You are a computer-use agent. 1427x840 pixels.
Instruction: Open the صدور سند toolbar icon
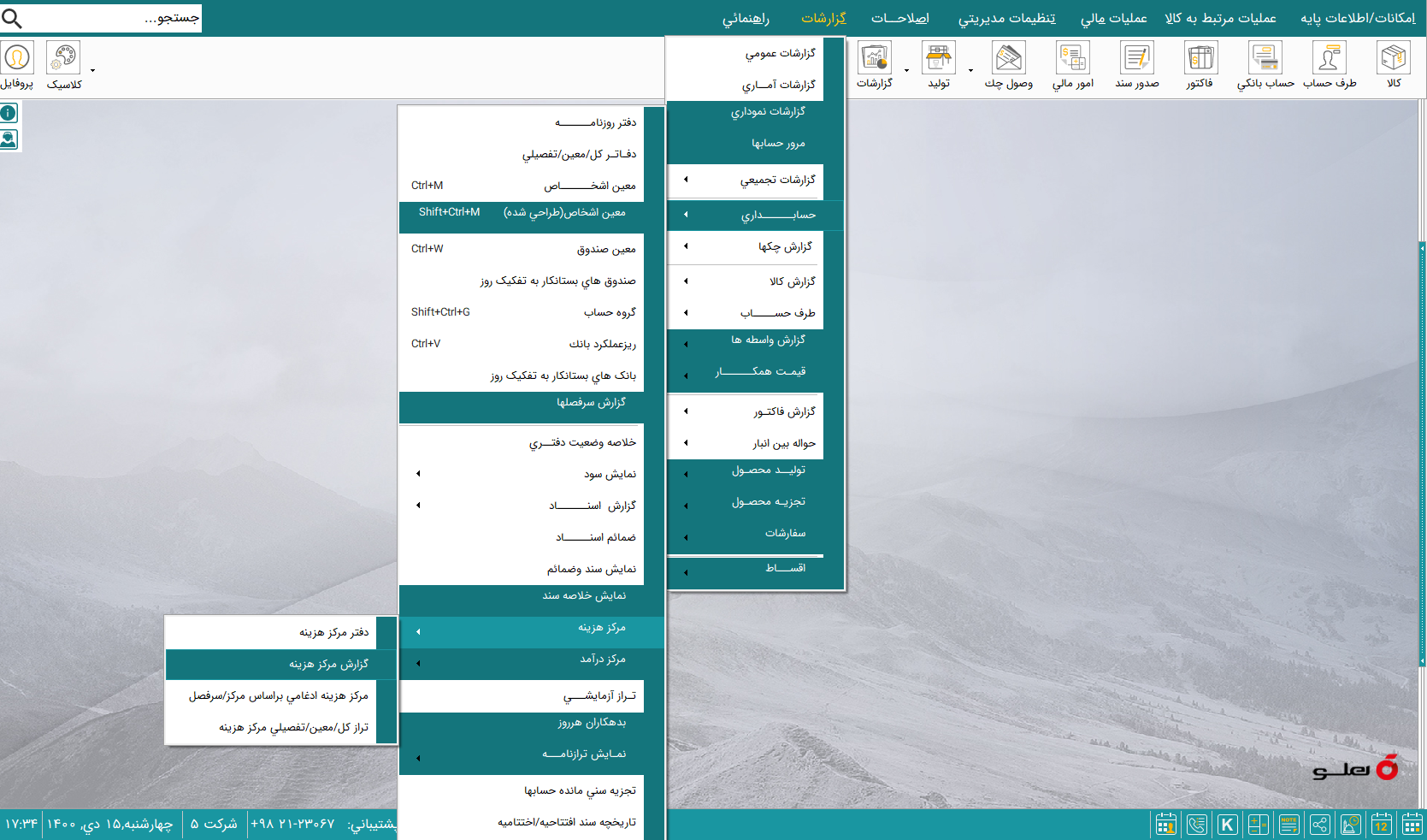coord(1137,58)
